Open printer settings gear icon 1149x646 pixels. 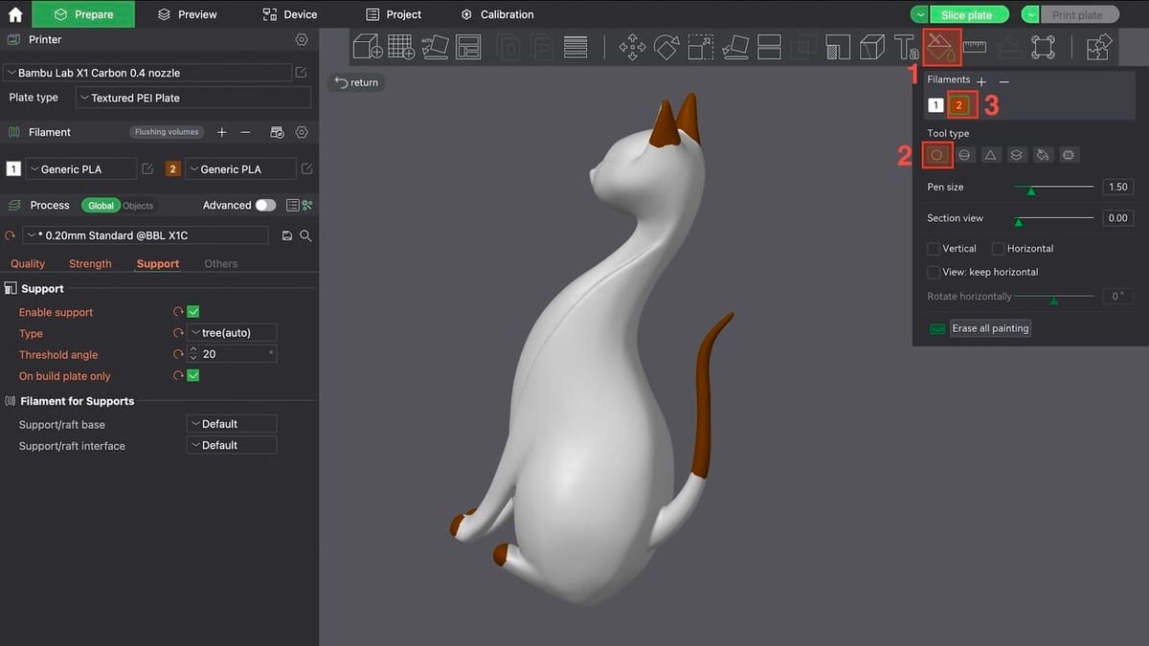point(302,40)
